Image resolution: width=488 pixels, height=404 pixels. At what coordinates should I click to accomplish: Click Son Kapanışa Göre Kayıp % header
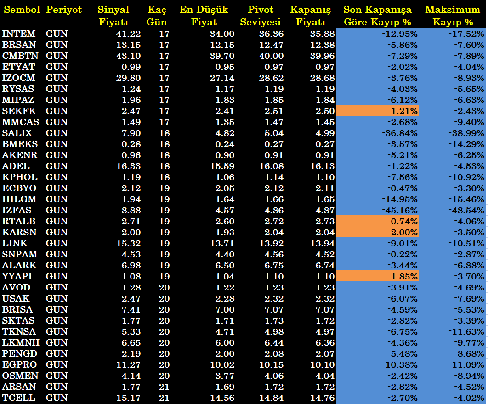coord(378,16)
